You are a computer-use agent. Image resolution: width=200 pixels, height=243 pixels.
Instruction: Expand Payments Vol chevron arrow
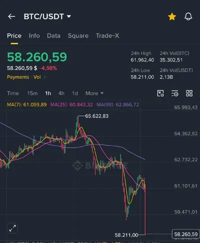44,77
